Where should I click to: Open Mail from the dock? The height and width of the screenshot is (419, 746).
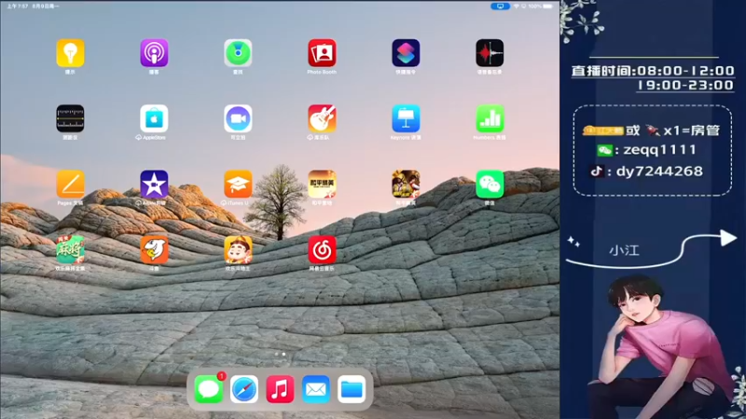[316, 389]
